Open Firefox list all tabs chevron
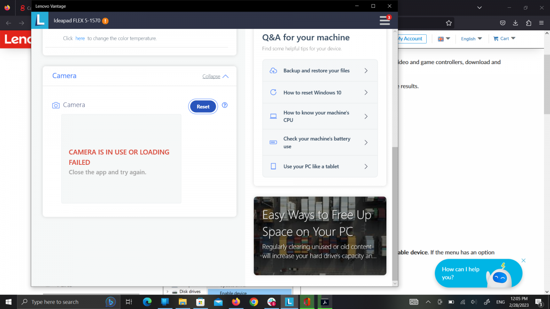 click(x=479, y=7)
